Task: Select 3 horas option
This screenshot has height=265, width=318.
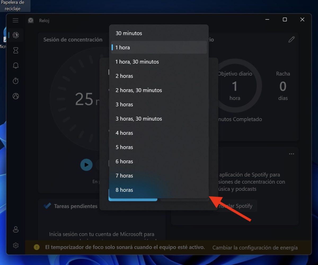Action: (x=159, y=104)
